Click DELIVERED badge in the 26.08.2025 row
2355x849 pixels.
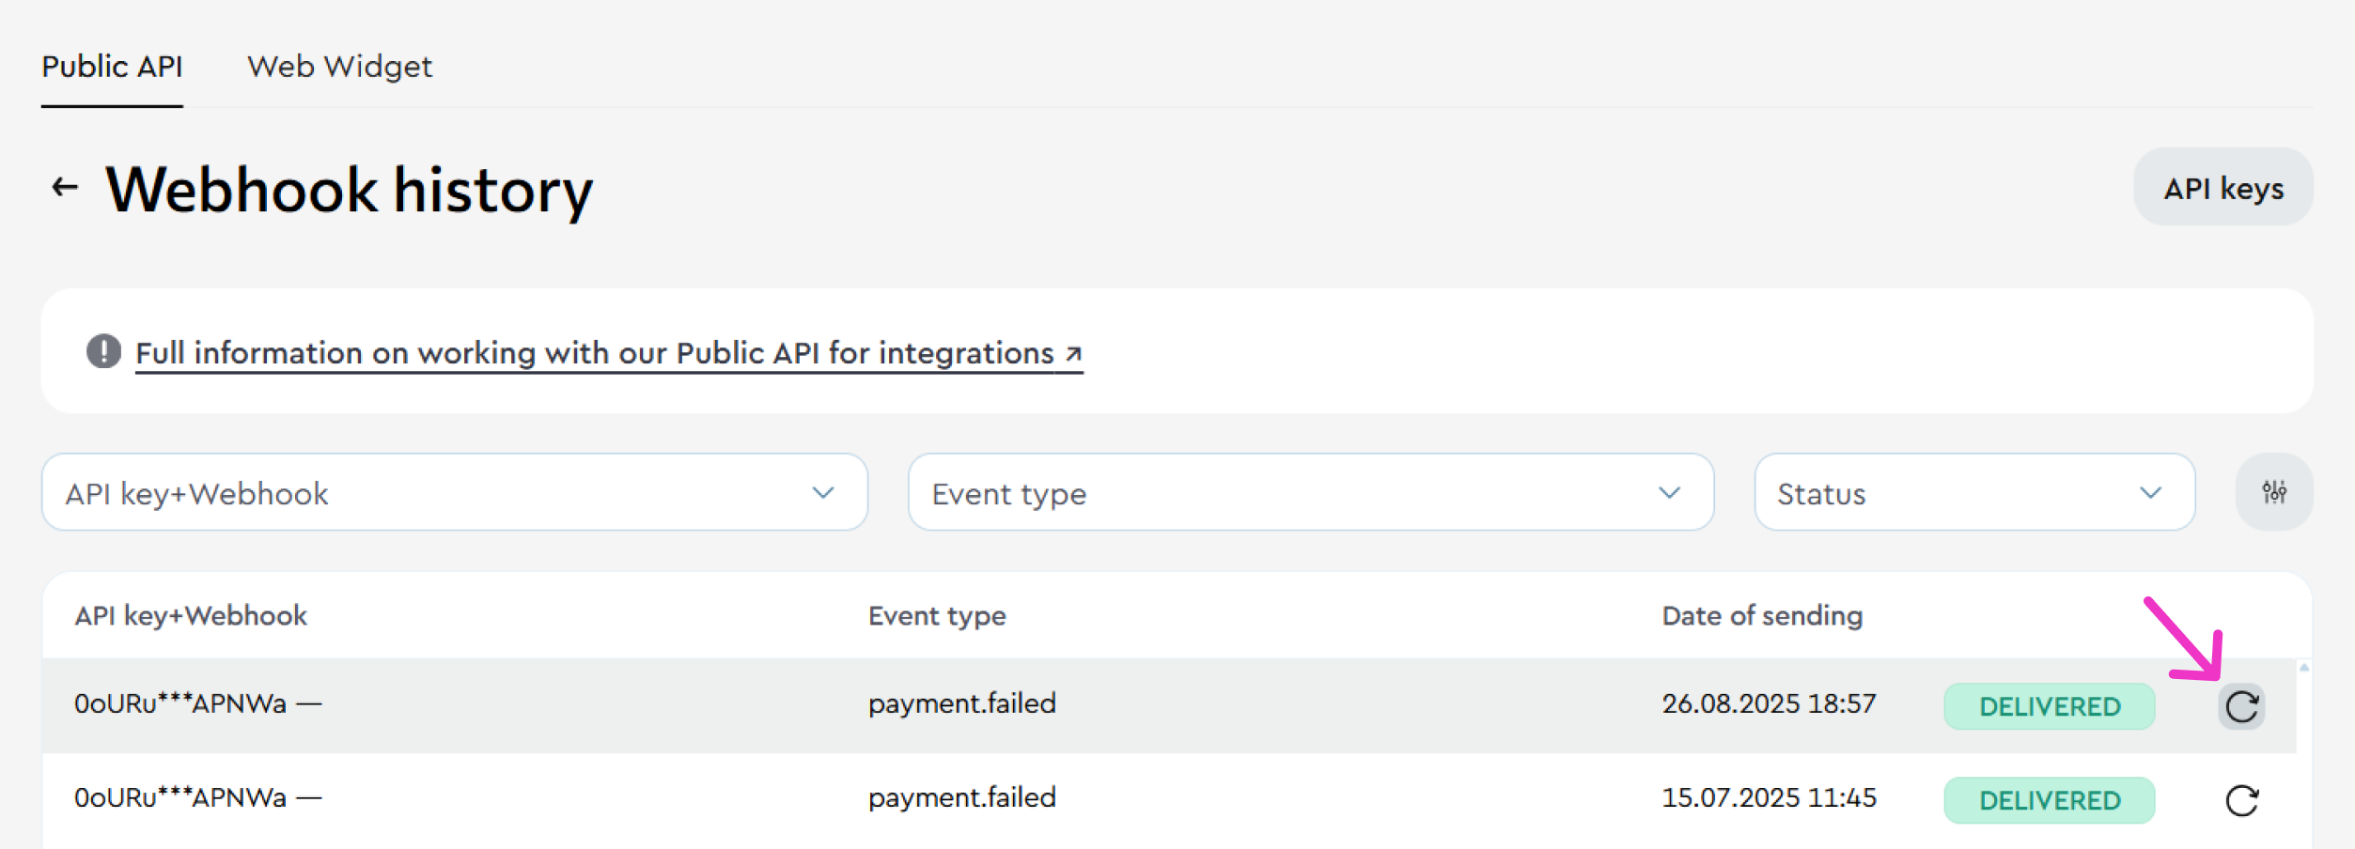click(2050, 706)
